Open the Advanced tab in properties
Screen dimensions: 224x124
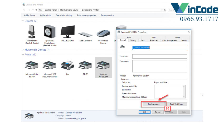pos(154,40)
